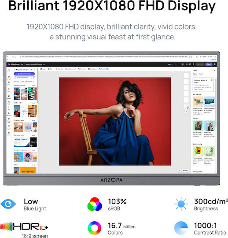
Task: Open View all for TikTok video templates
Action: 33,103
